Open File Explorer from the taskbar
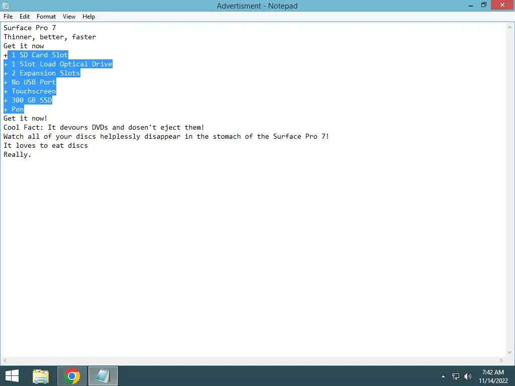The width and height of the screenshot is (515, 386). (x=41, y=376)
